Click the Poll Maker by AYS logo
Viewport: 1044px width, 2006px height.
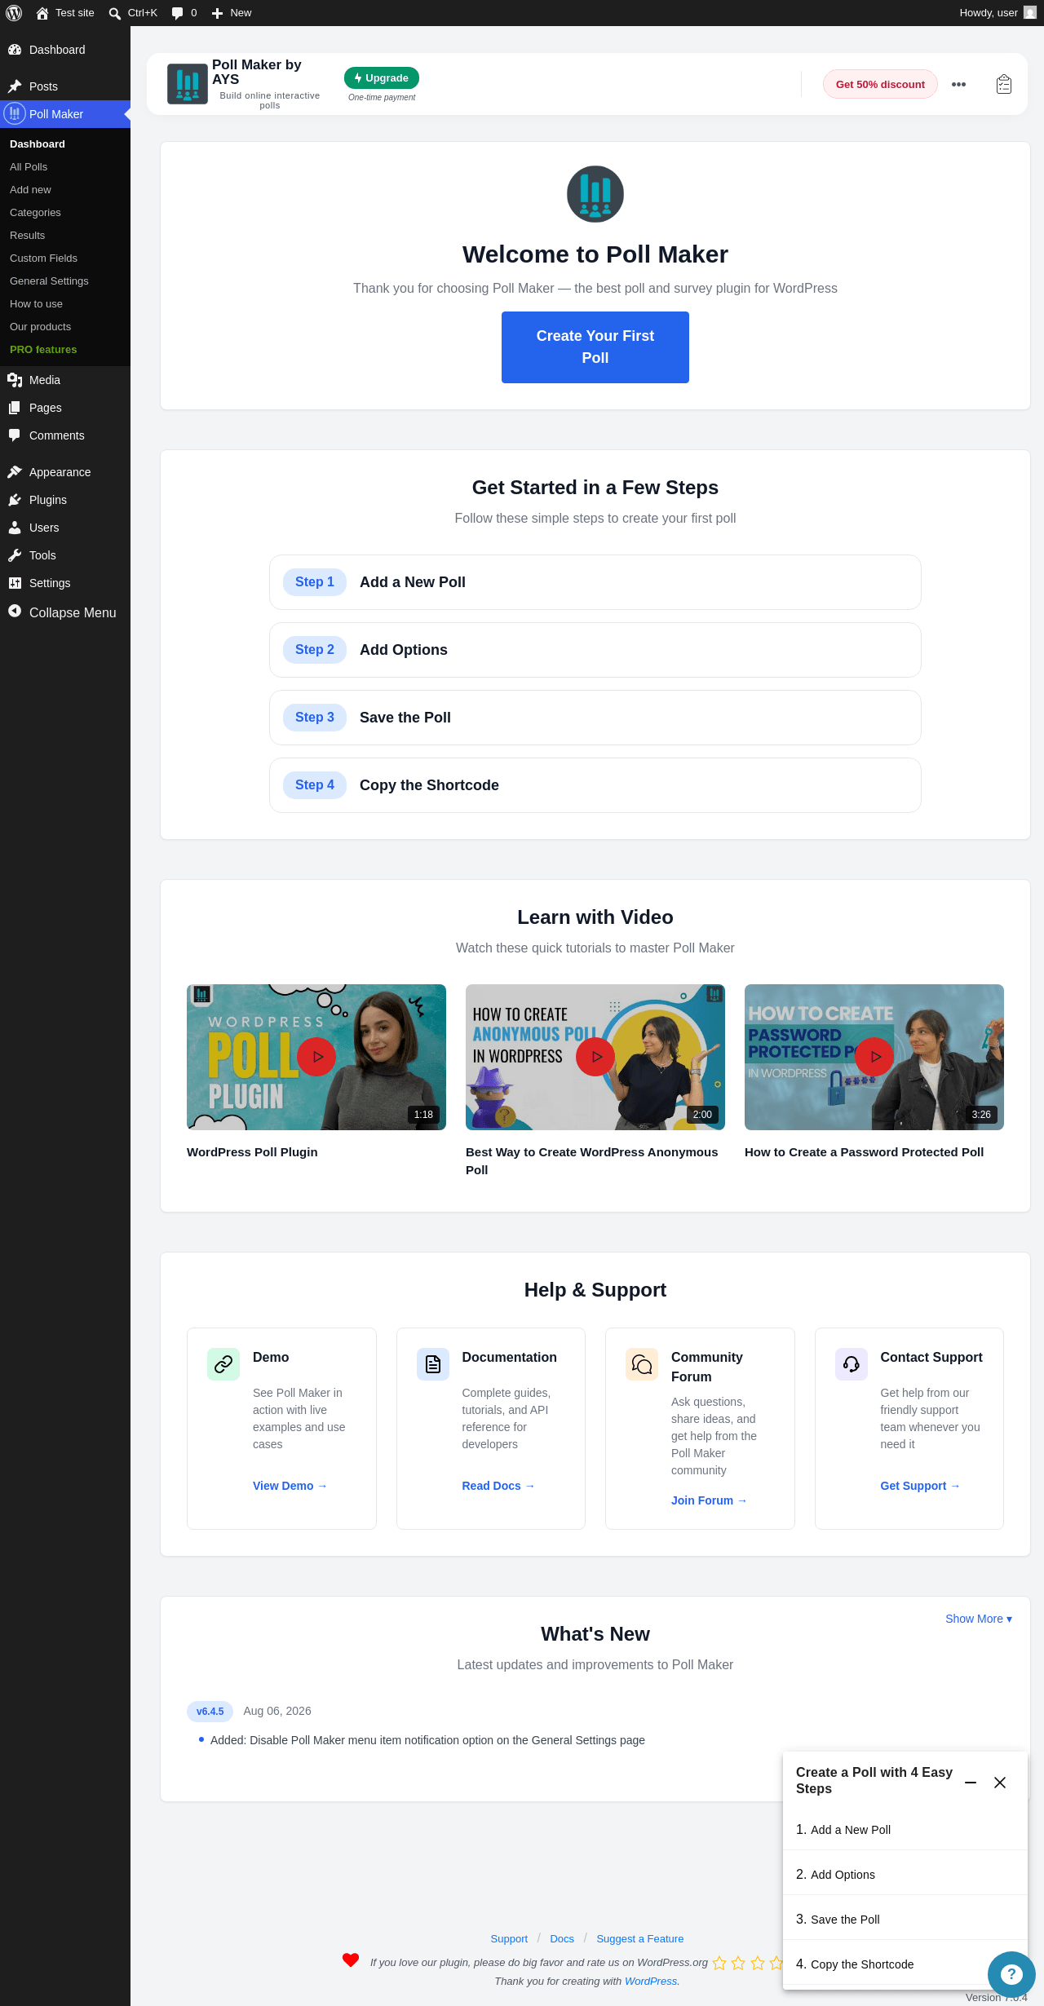point(188,84)
